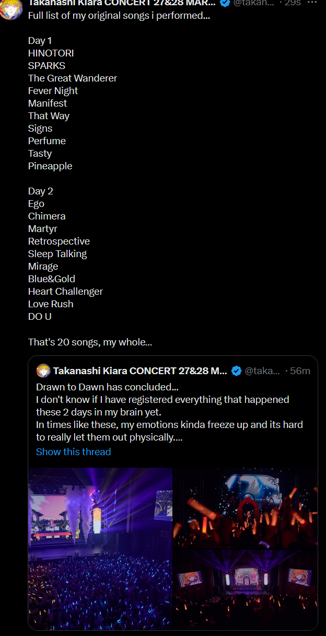Open the 29s timestamp link
Image resolution: width=326 pixels, height=636 pixels.
point(292,3)
